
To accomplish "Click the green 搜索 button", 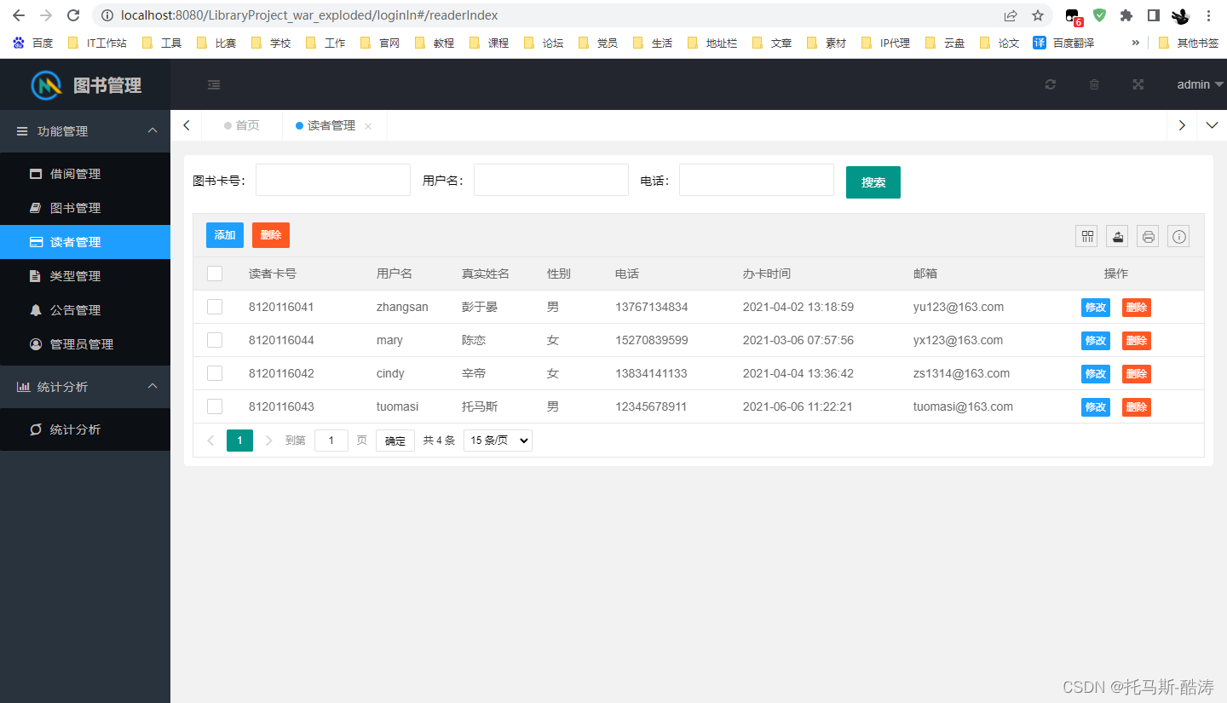I will click(x=873, y=182).
